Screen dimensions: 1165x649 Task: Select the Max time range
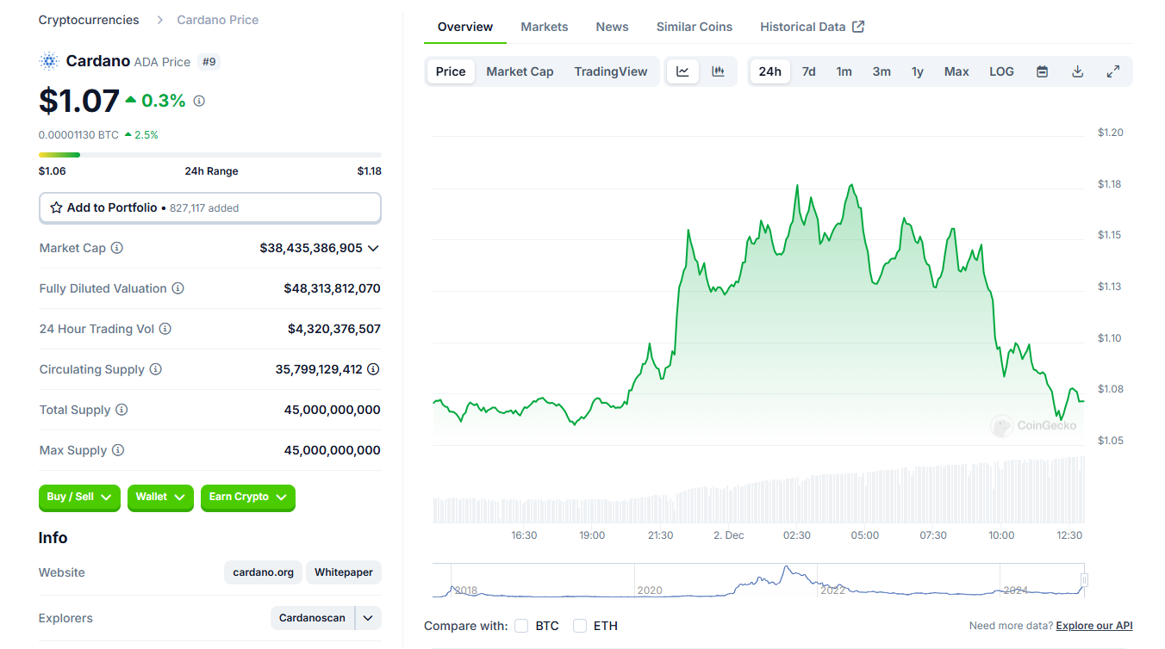[956, 71]
